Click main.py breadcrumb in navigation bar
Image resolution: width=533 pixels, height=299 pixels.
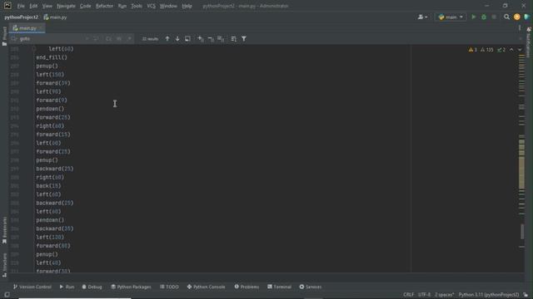(56, 17)
